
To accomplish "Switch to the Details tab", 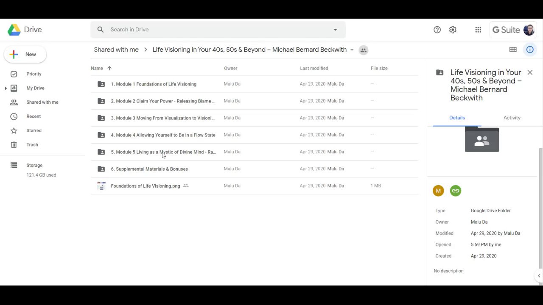I will (x=457, y=118).
